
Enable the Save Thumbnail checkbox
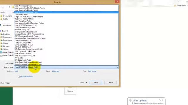pos(19,77)
